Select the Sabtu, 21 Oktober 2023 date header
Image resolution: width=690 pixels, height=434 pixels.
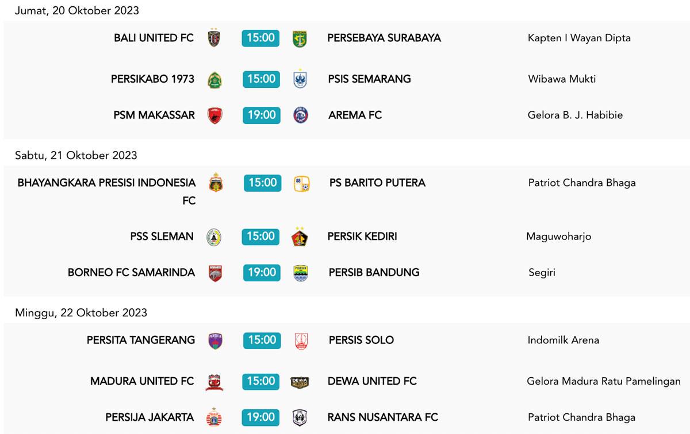pyautogui.click(x=76, y=155)
